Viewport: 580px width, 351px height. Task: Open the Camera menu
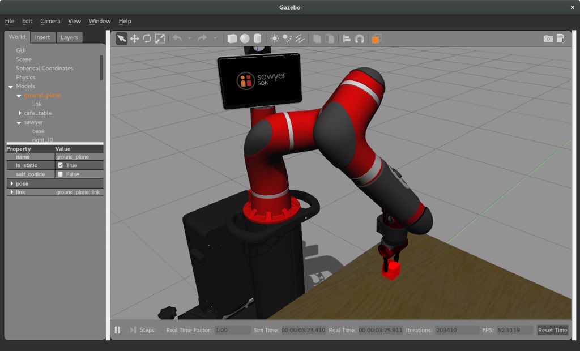(50, 21)
